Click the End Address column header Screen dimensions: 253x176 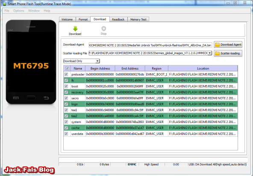pyautogui.click(x=130, y=68)
